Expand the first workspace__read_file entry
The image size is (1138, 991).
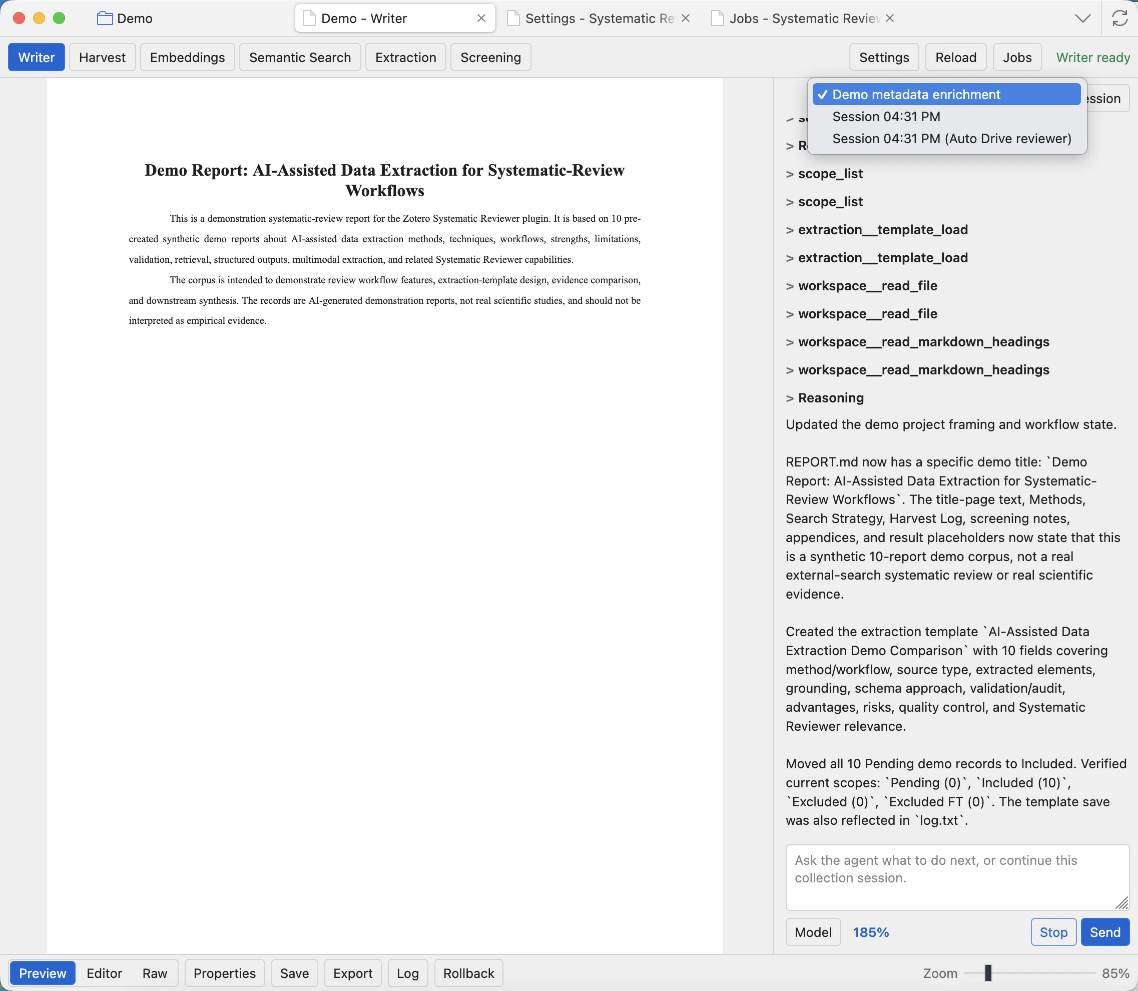[x=861, y=286]
